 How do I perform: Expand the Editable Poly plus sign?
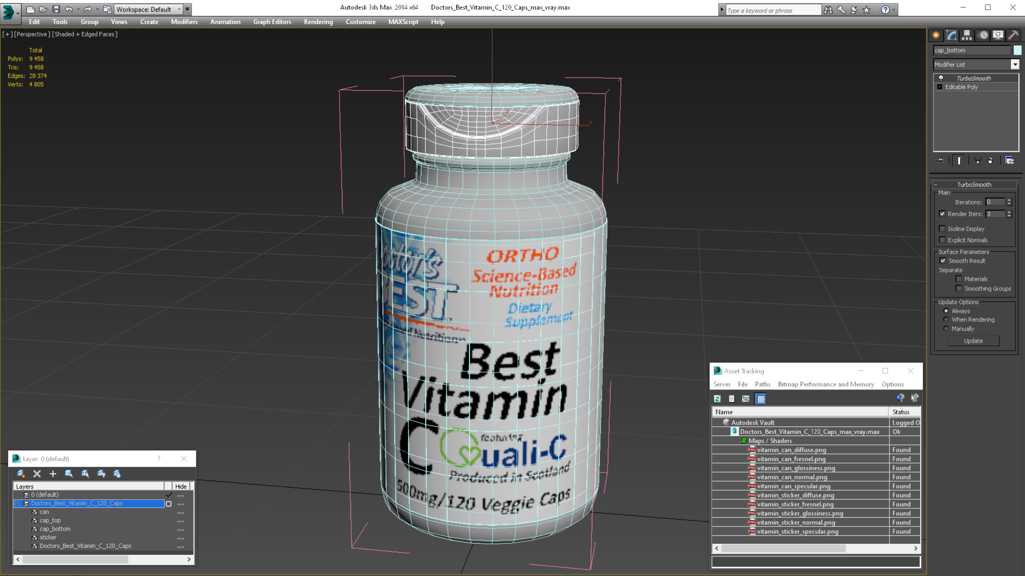pyautogui.click(x=940, y=87)
